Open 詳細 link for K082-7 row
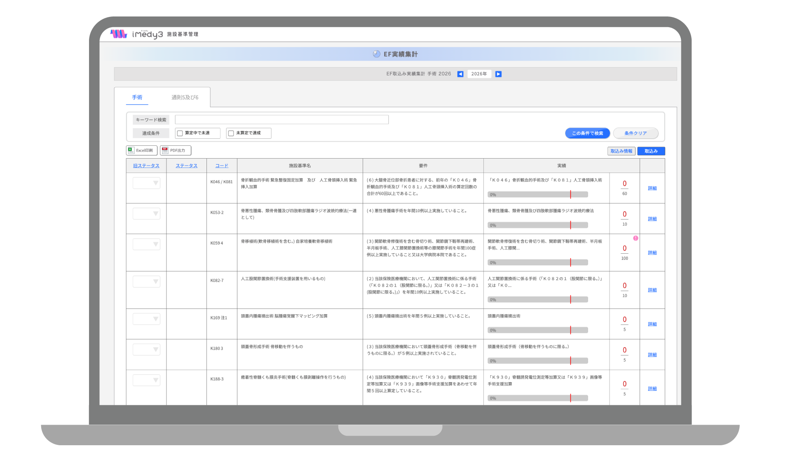 tap(652, 290)
